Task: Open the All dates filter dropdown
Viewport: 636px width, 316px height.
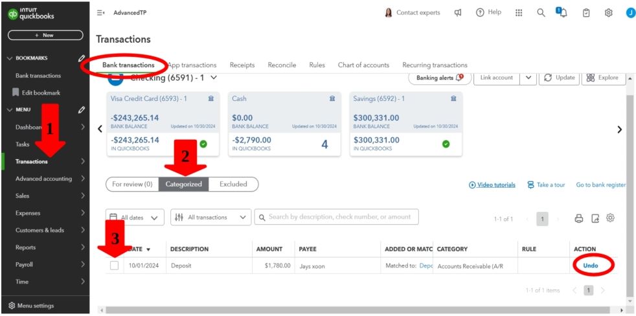Action: [x=135, y=218]
